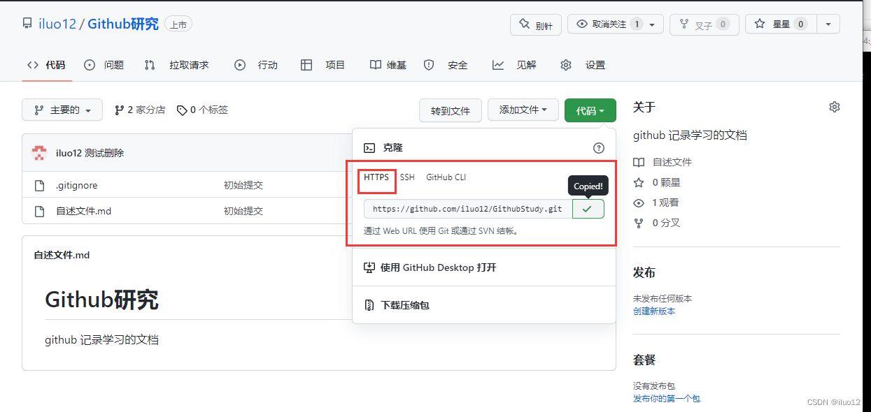The width and height of the screenshot is (871, 412).
Task: View the 0 个标签 tags link
Action: click(x=202, y=110)
